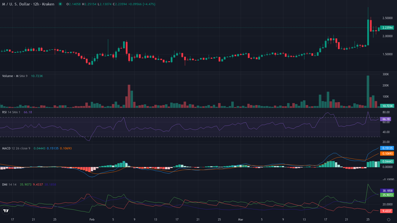Click the 300K volume axis label

(x=385, y=74)
